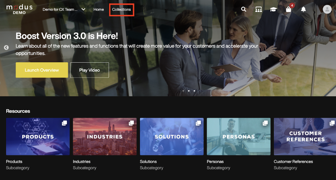Screen dimensions: 336x180
Task: Click Customer References title below card
Action: pos(293,162)
